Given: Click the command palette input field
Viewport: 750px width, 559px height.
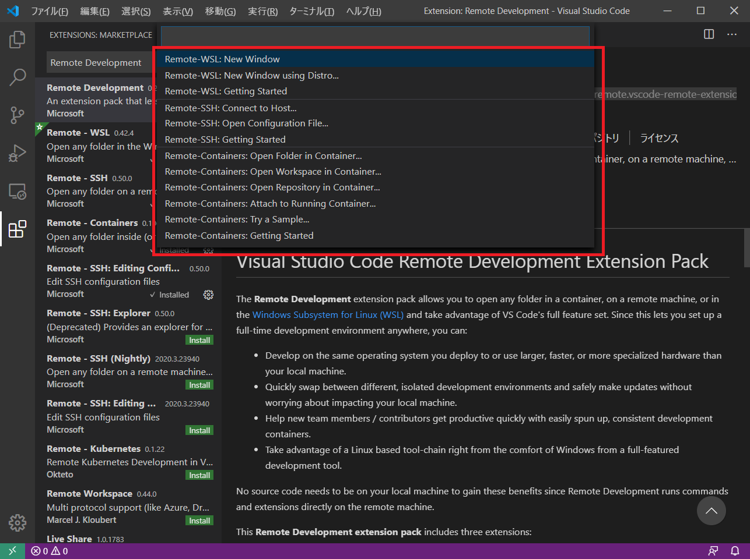Looking at the screenshot, I should coord(375,36).
